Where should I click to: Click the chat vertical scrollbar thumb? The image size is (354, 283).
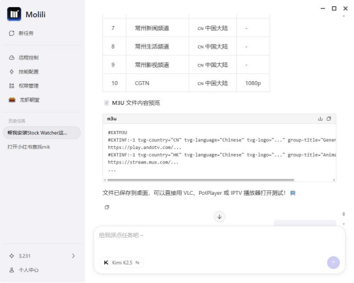(344, 214)
